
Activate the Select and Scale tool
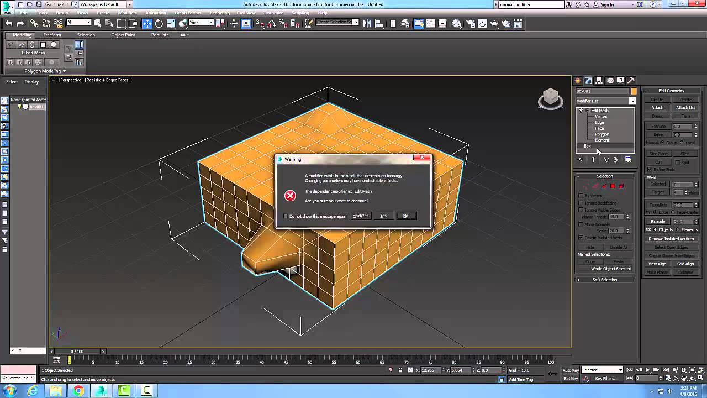tap(171, 23)
